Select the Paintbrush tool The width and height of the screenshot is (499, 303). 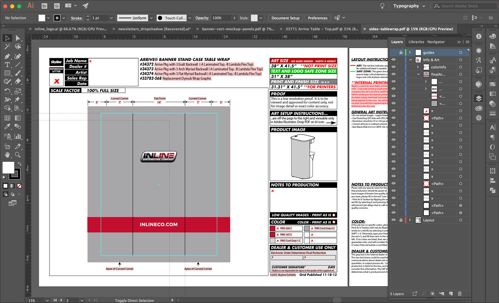18,73
